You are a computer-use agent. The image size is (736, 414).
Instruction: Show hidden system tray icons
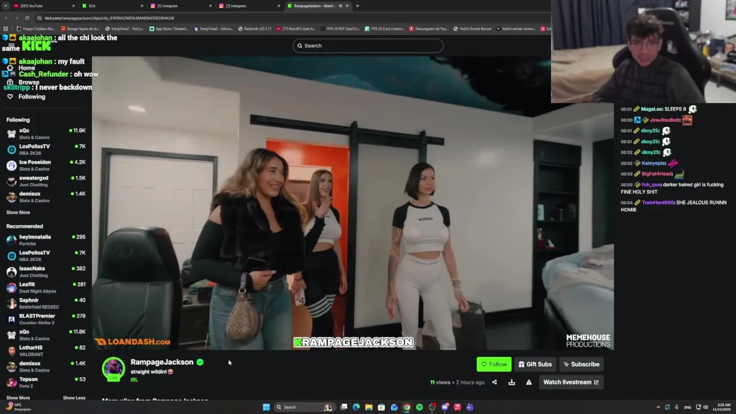tap(658, 407)
